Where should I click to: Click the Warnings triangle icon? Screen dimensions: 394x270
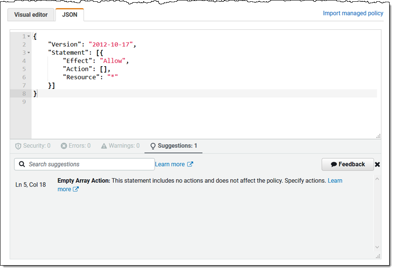pyautogui.click(x=104, y=146)
